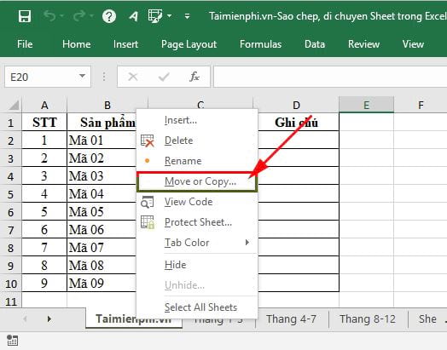Choose Insert... from the context menu

click(x=197, y=120)
